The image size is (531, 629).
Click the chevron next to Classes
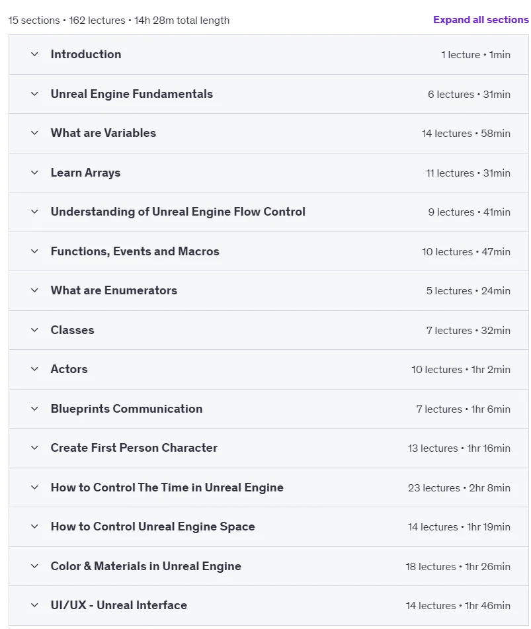pos(34,330)
